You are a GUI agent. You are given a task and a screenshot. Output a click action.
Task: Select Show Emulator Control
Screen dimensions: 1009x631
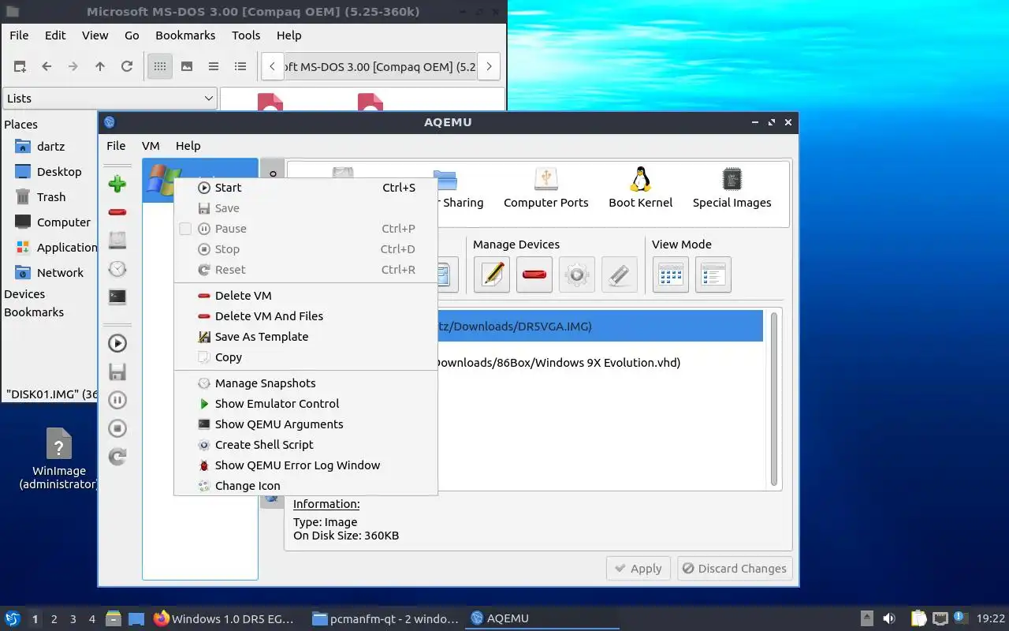click(x=306, y=404)
